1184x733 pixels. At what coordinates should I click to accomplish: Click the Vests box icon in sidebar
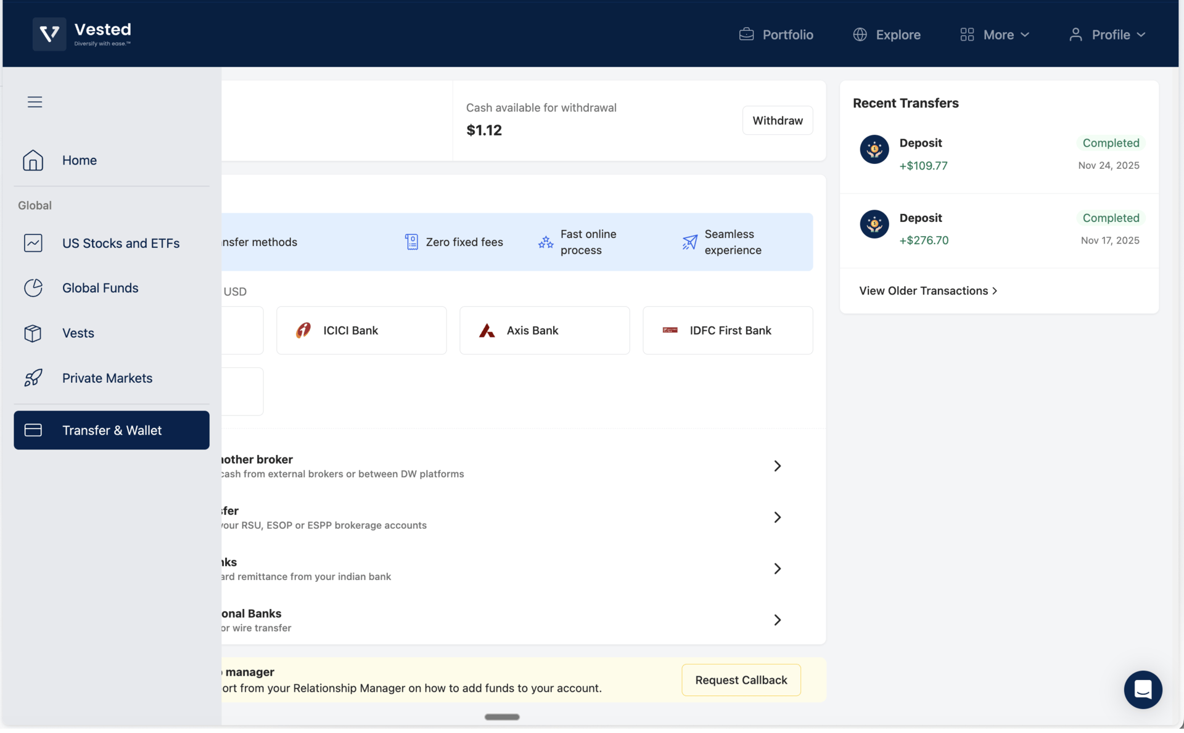(33, 333)
